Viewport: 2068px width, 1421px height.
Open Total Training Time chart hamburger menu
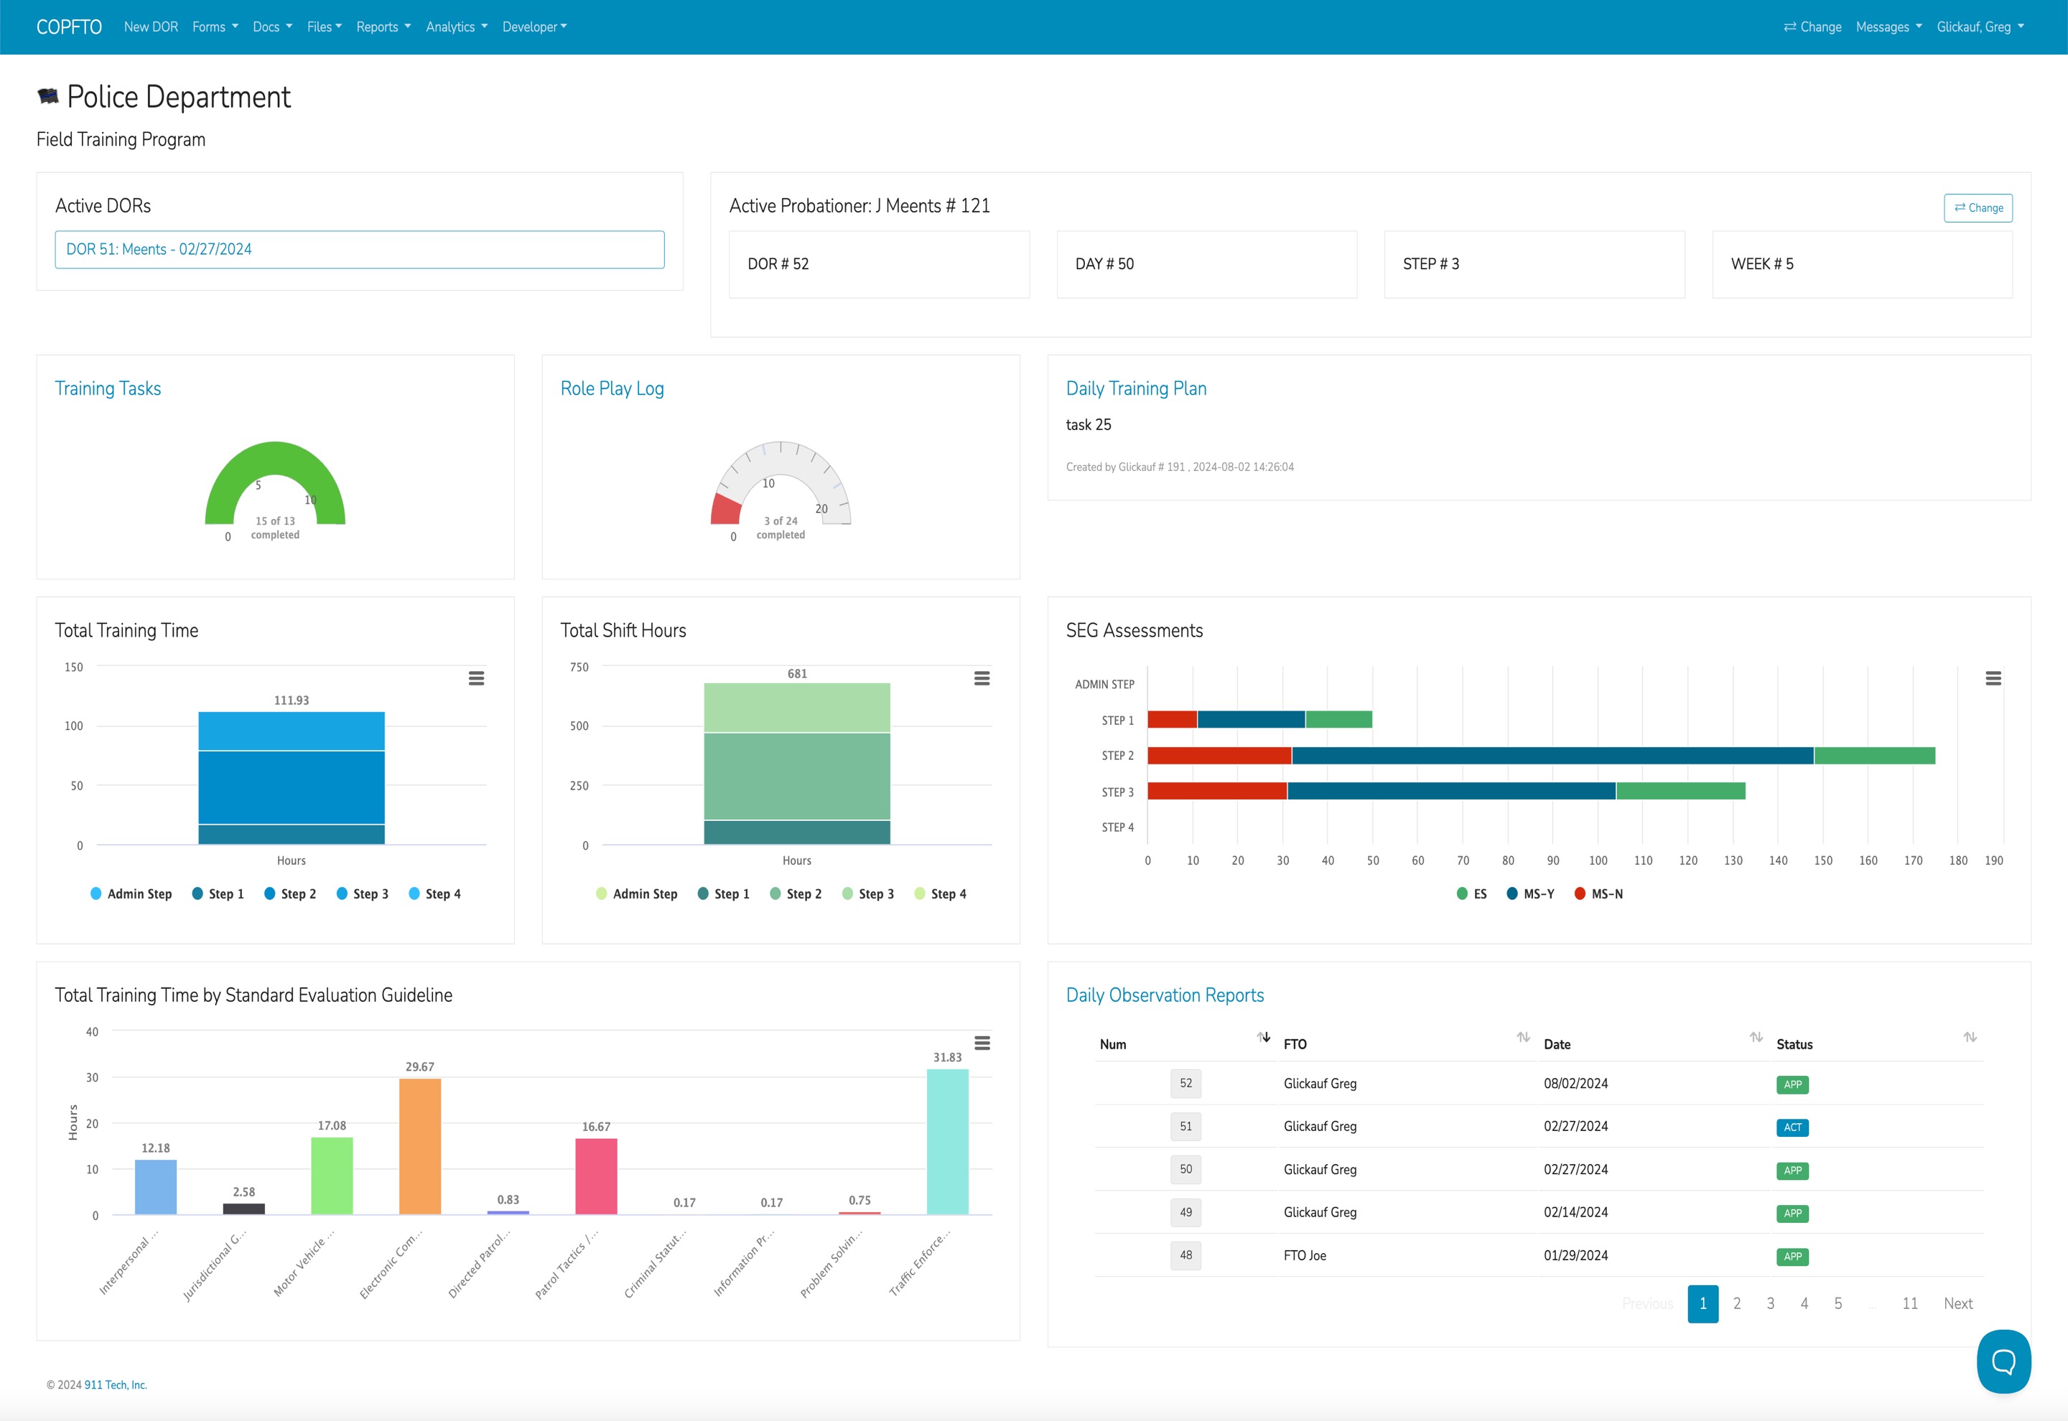(477, 678)
